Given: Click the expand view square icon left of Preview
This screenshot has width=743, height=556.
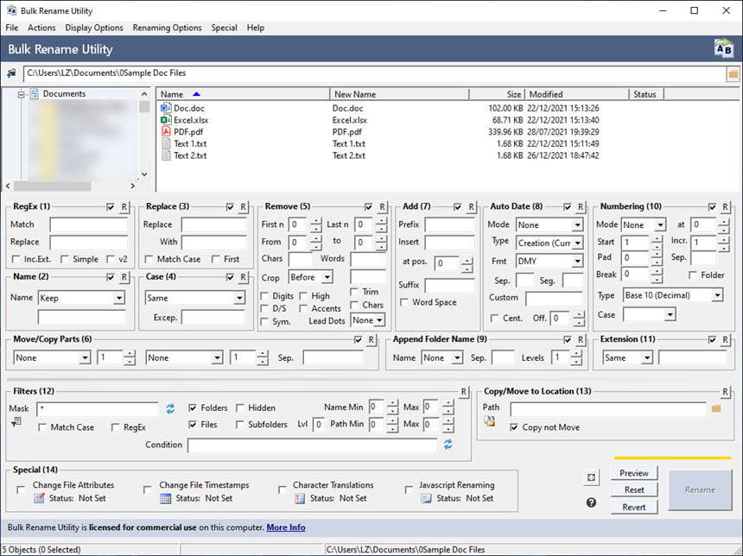Looking at the screenshot, I should [591, 477].
